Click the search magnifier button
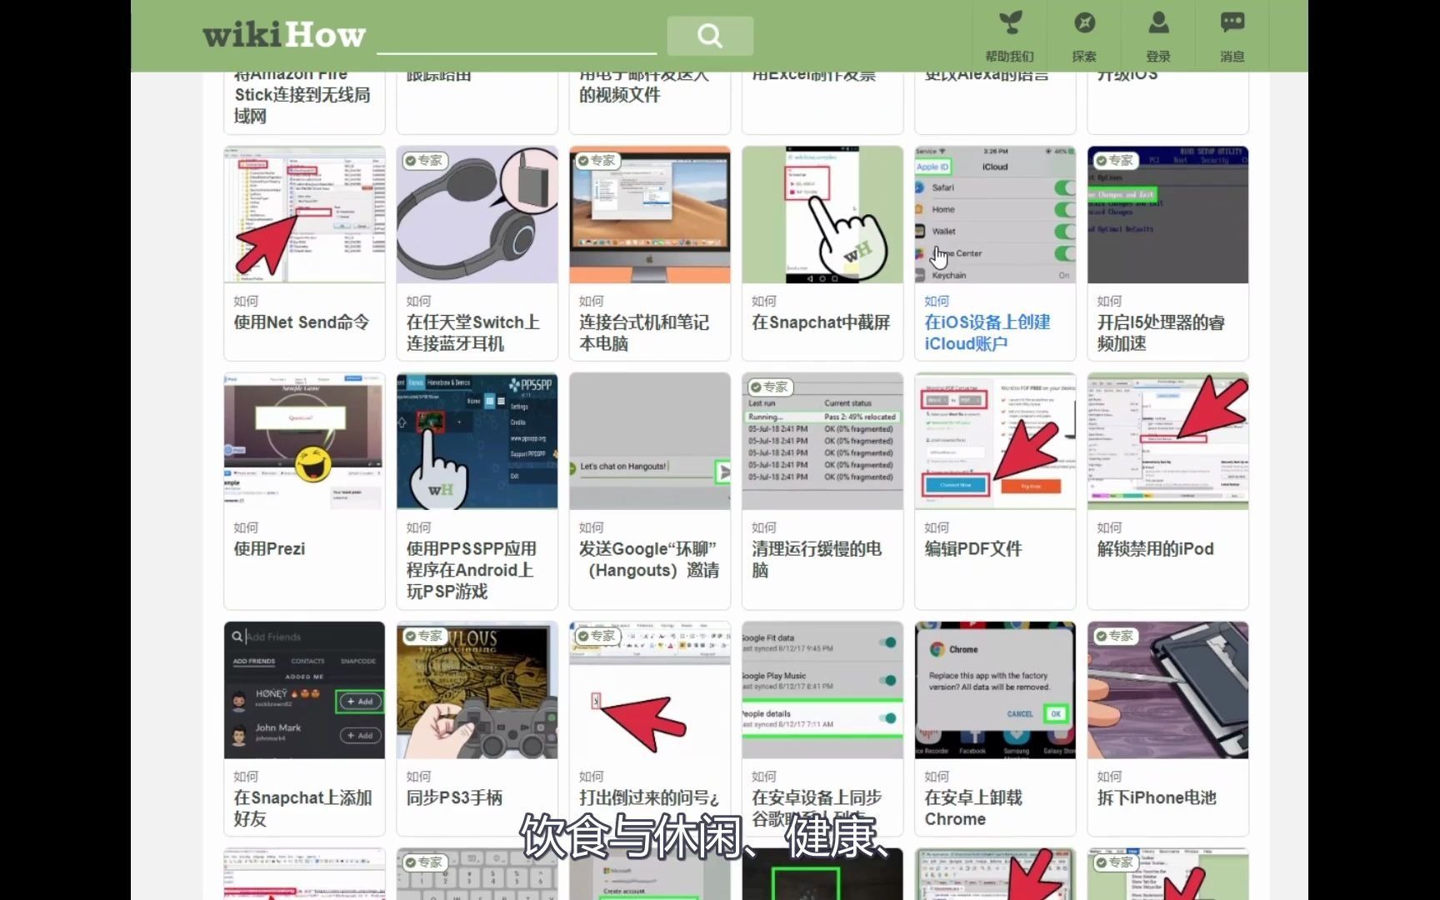This screenshot has width=1440, height=900. pos(710,36)
